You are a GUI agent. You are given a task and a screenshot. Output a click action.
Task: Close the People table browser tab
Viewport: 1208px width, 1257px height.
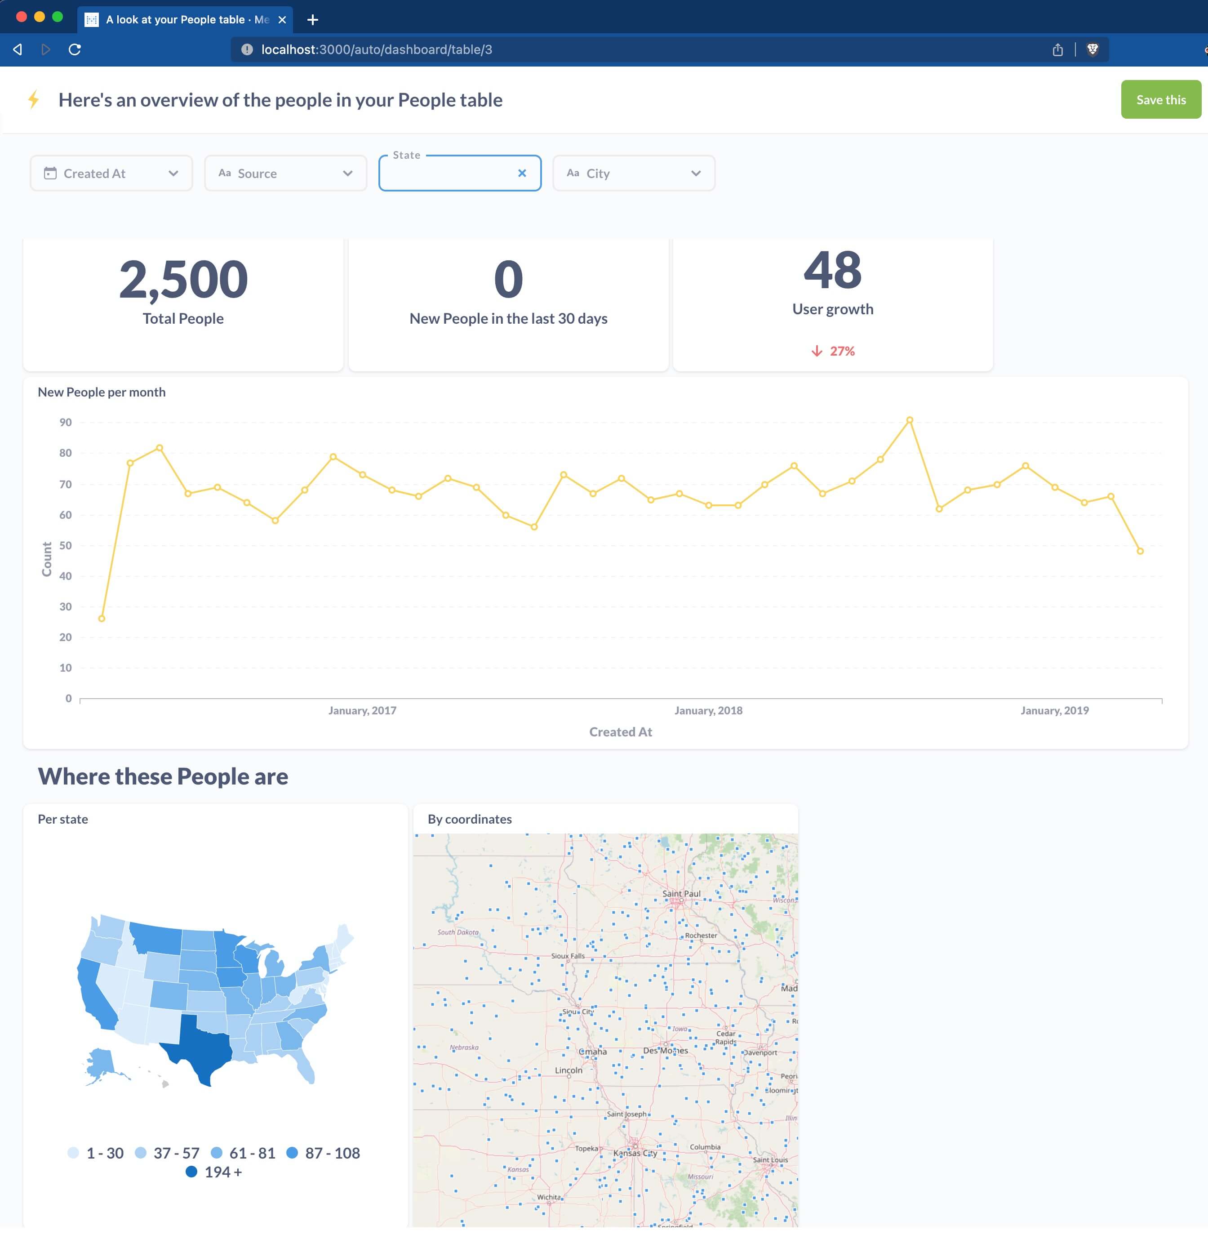click(x=281, y=20)
